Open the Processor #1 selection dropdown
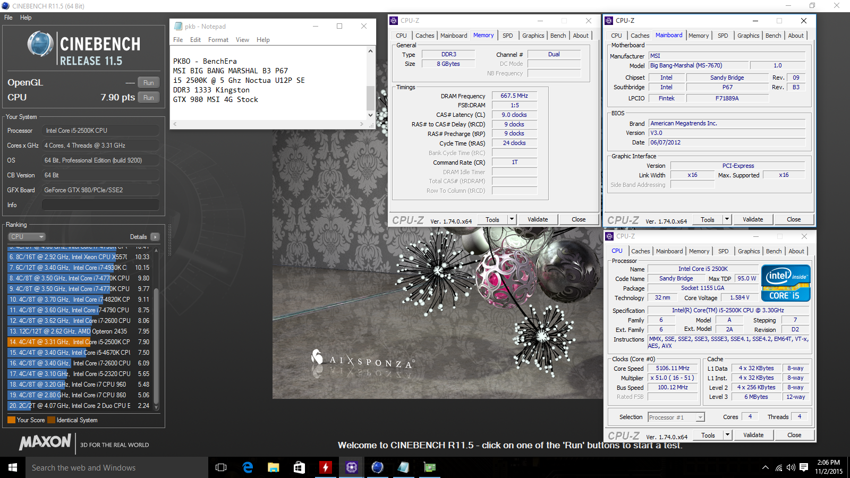 pyautogui.click(x=676, y=417)
